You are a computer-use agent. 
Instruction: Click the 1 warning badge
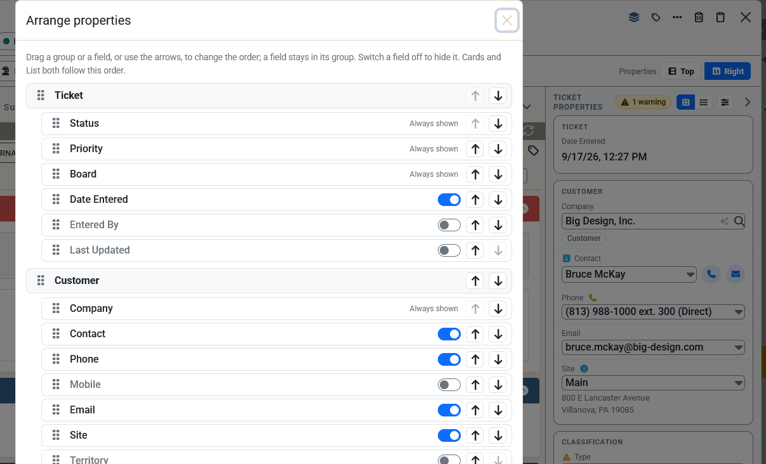[x=643, y=102]
